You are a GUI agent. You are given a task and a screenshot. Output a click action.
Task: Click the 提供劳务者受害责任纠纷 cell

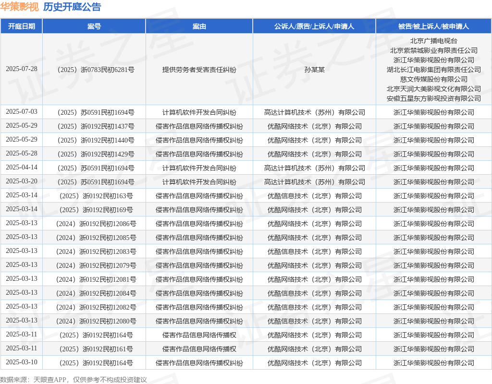click(x=199, y=70)
